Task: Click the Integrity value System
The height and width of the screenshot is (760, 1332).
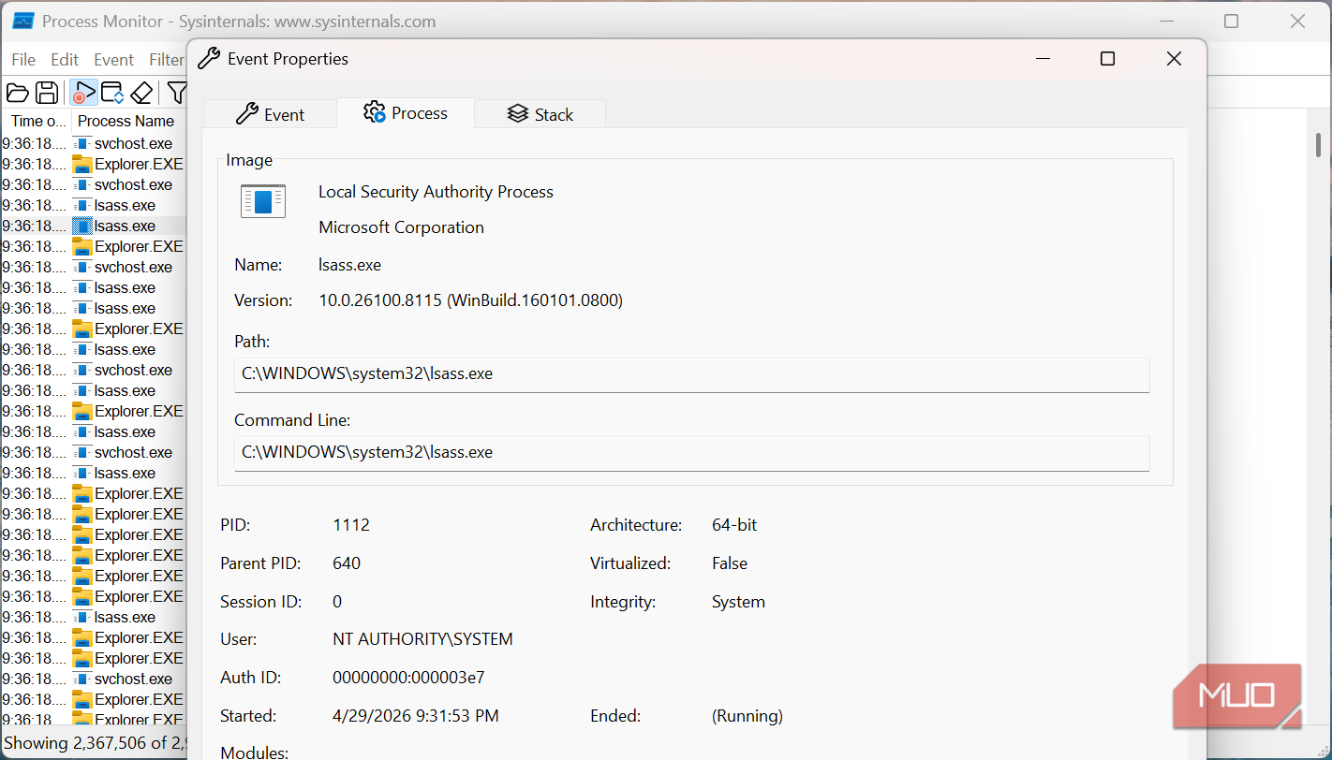Action: [x=738, y=602]
